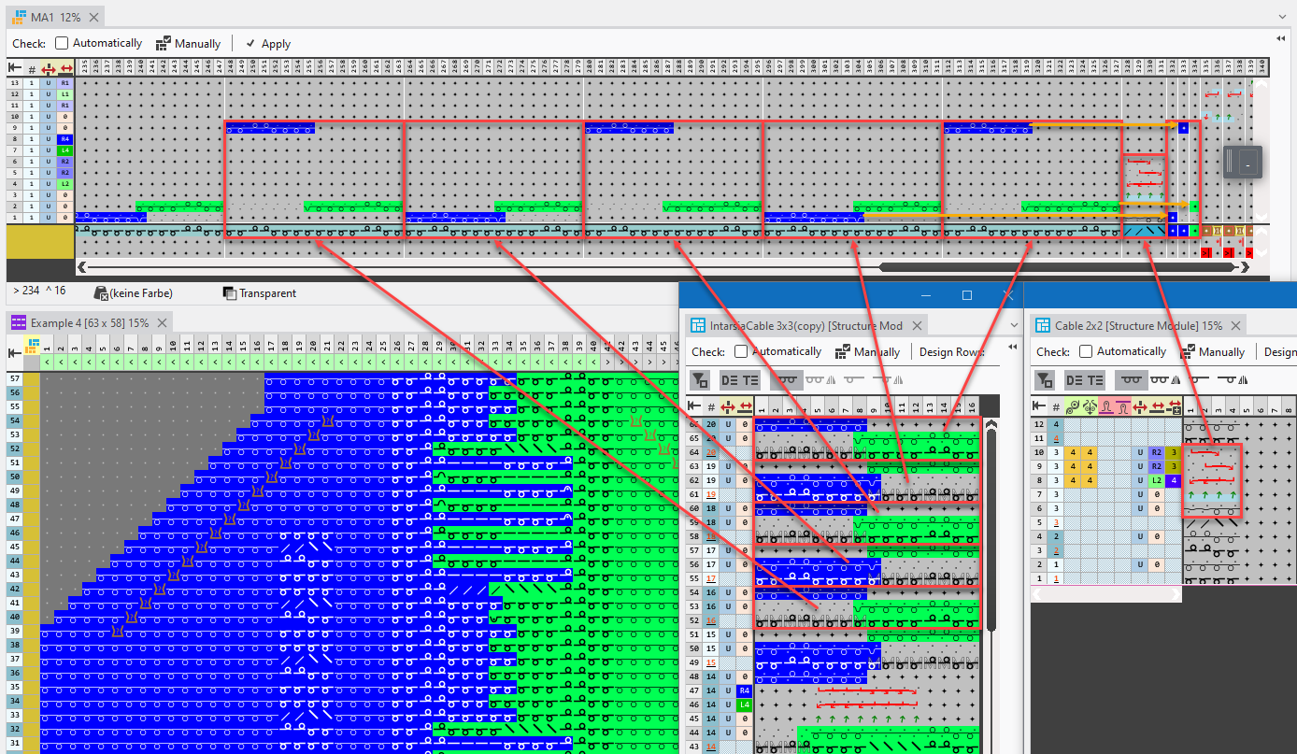Select the Cable 2x2 [Structure Module] tab
The height and width of the screenshot is (754, 1297).
1128,325
